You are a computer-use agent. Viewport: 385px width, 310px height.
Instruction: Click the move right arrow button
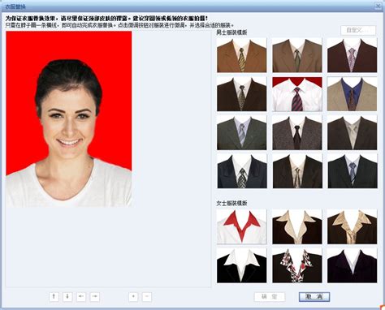click(94, 297)
